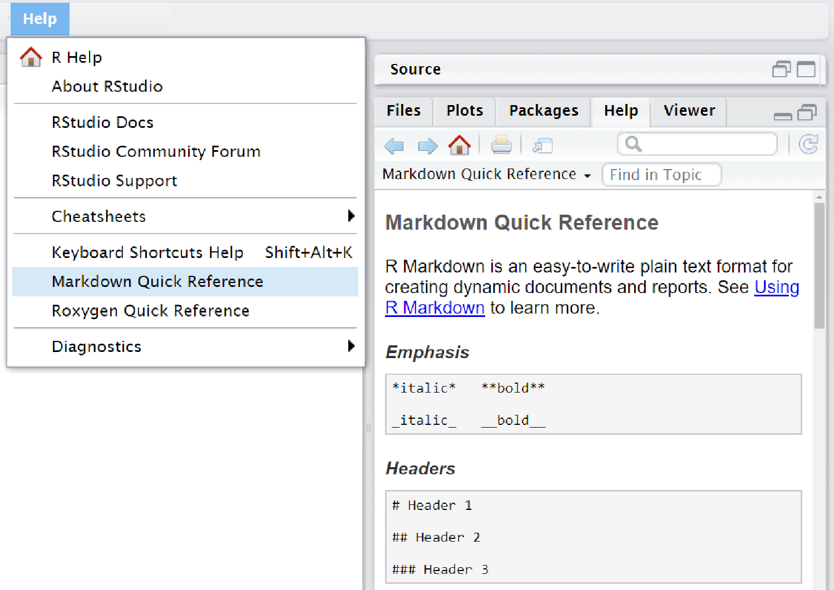Screen dimensions: 834x590
Task: Switch to the Files tab
Action: tap(404, 111)
